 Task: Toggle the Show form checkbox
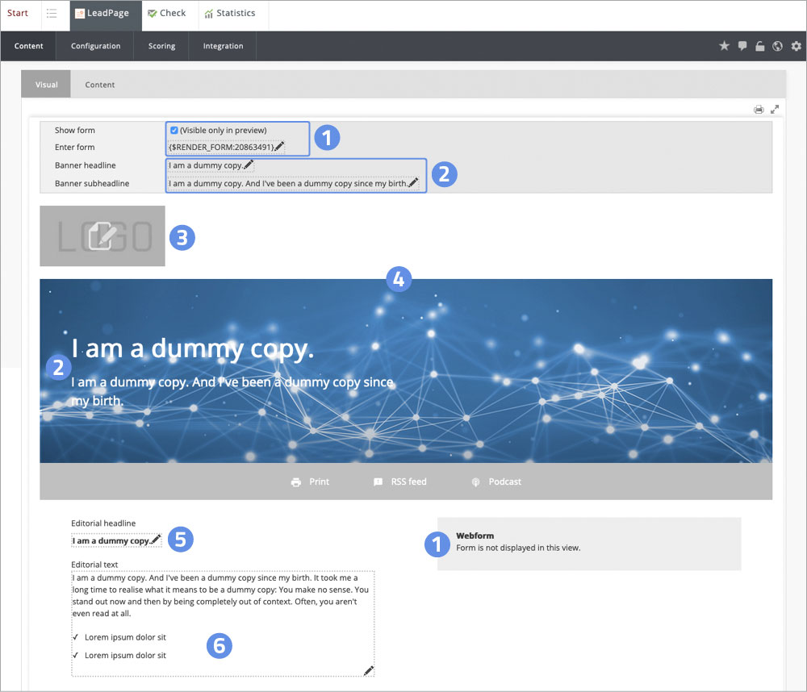click(x=174, y=130)
